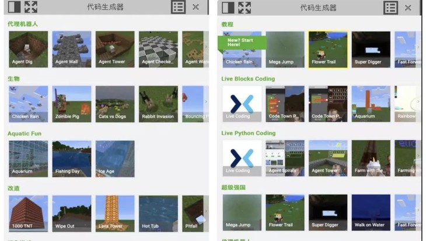The image size is (426, 241).
Task: Select the 改造 category heading
Action: tap(13, 188)
